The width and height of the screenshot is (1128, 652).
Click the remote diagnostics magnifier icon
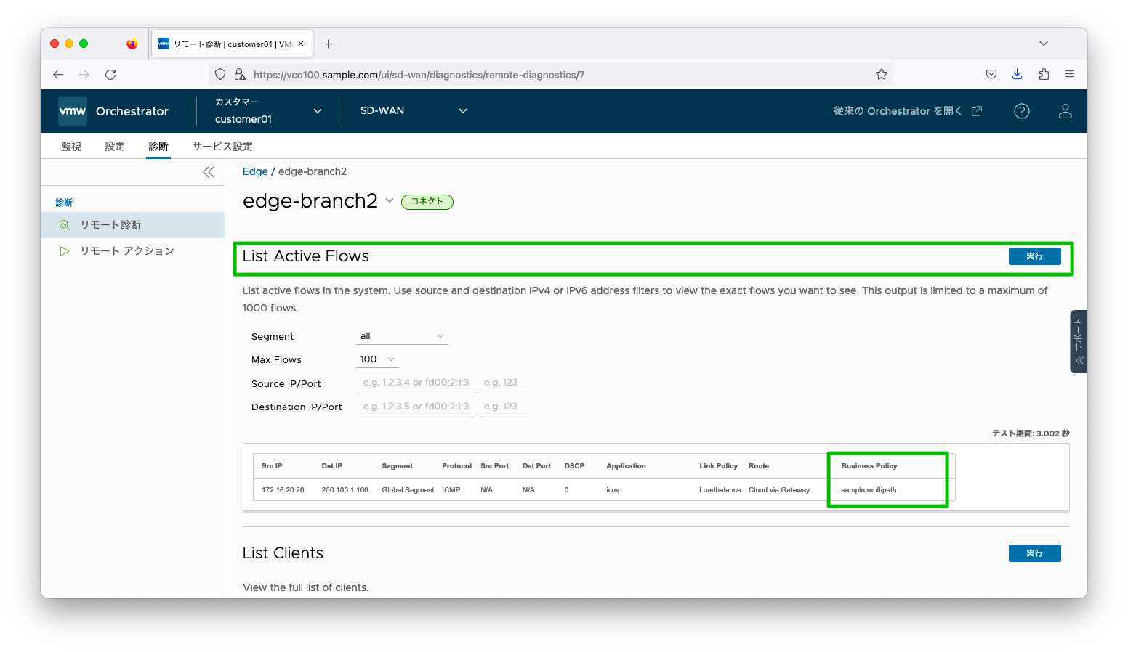pos(65,225)
